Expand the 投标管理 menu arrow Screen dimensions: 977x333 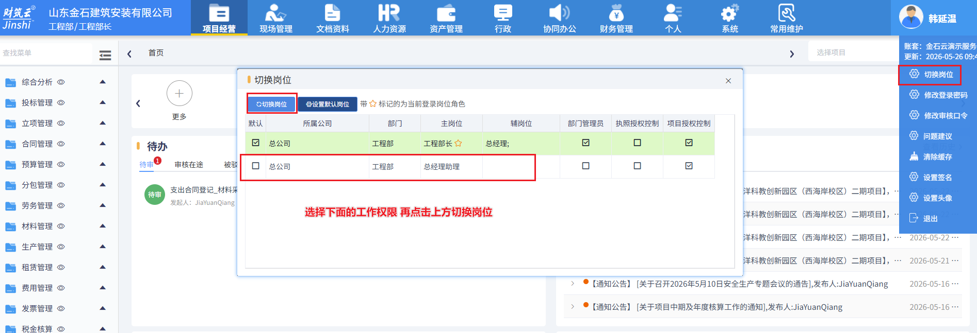pyautogui.click(x=103, y=102)
